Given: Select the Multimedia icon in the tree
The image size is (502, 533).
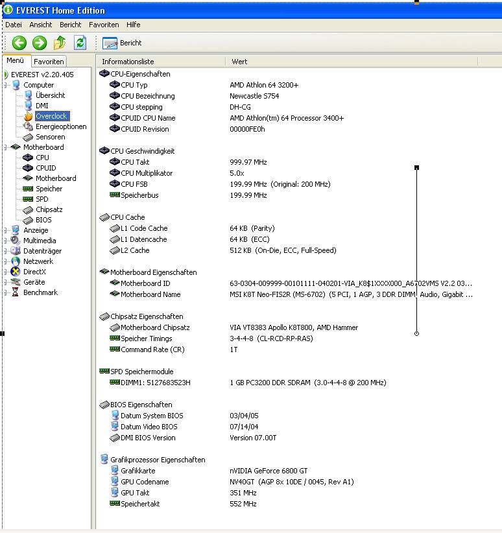Looking at the screenshot, I should pyautogui.click(x=16, y=241).
